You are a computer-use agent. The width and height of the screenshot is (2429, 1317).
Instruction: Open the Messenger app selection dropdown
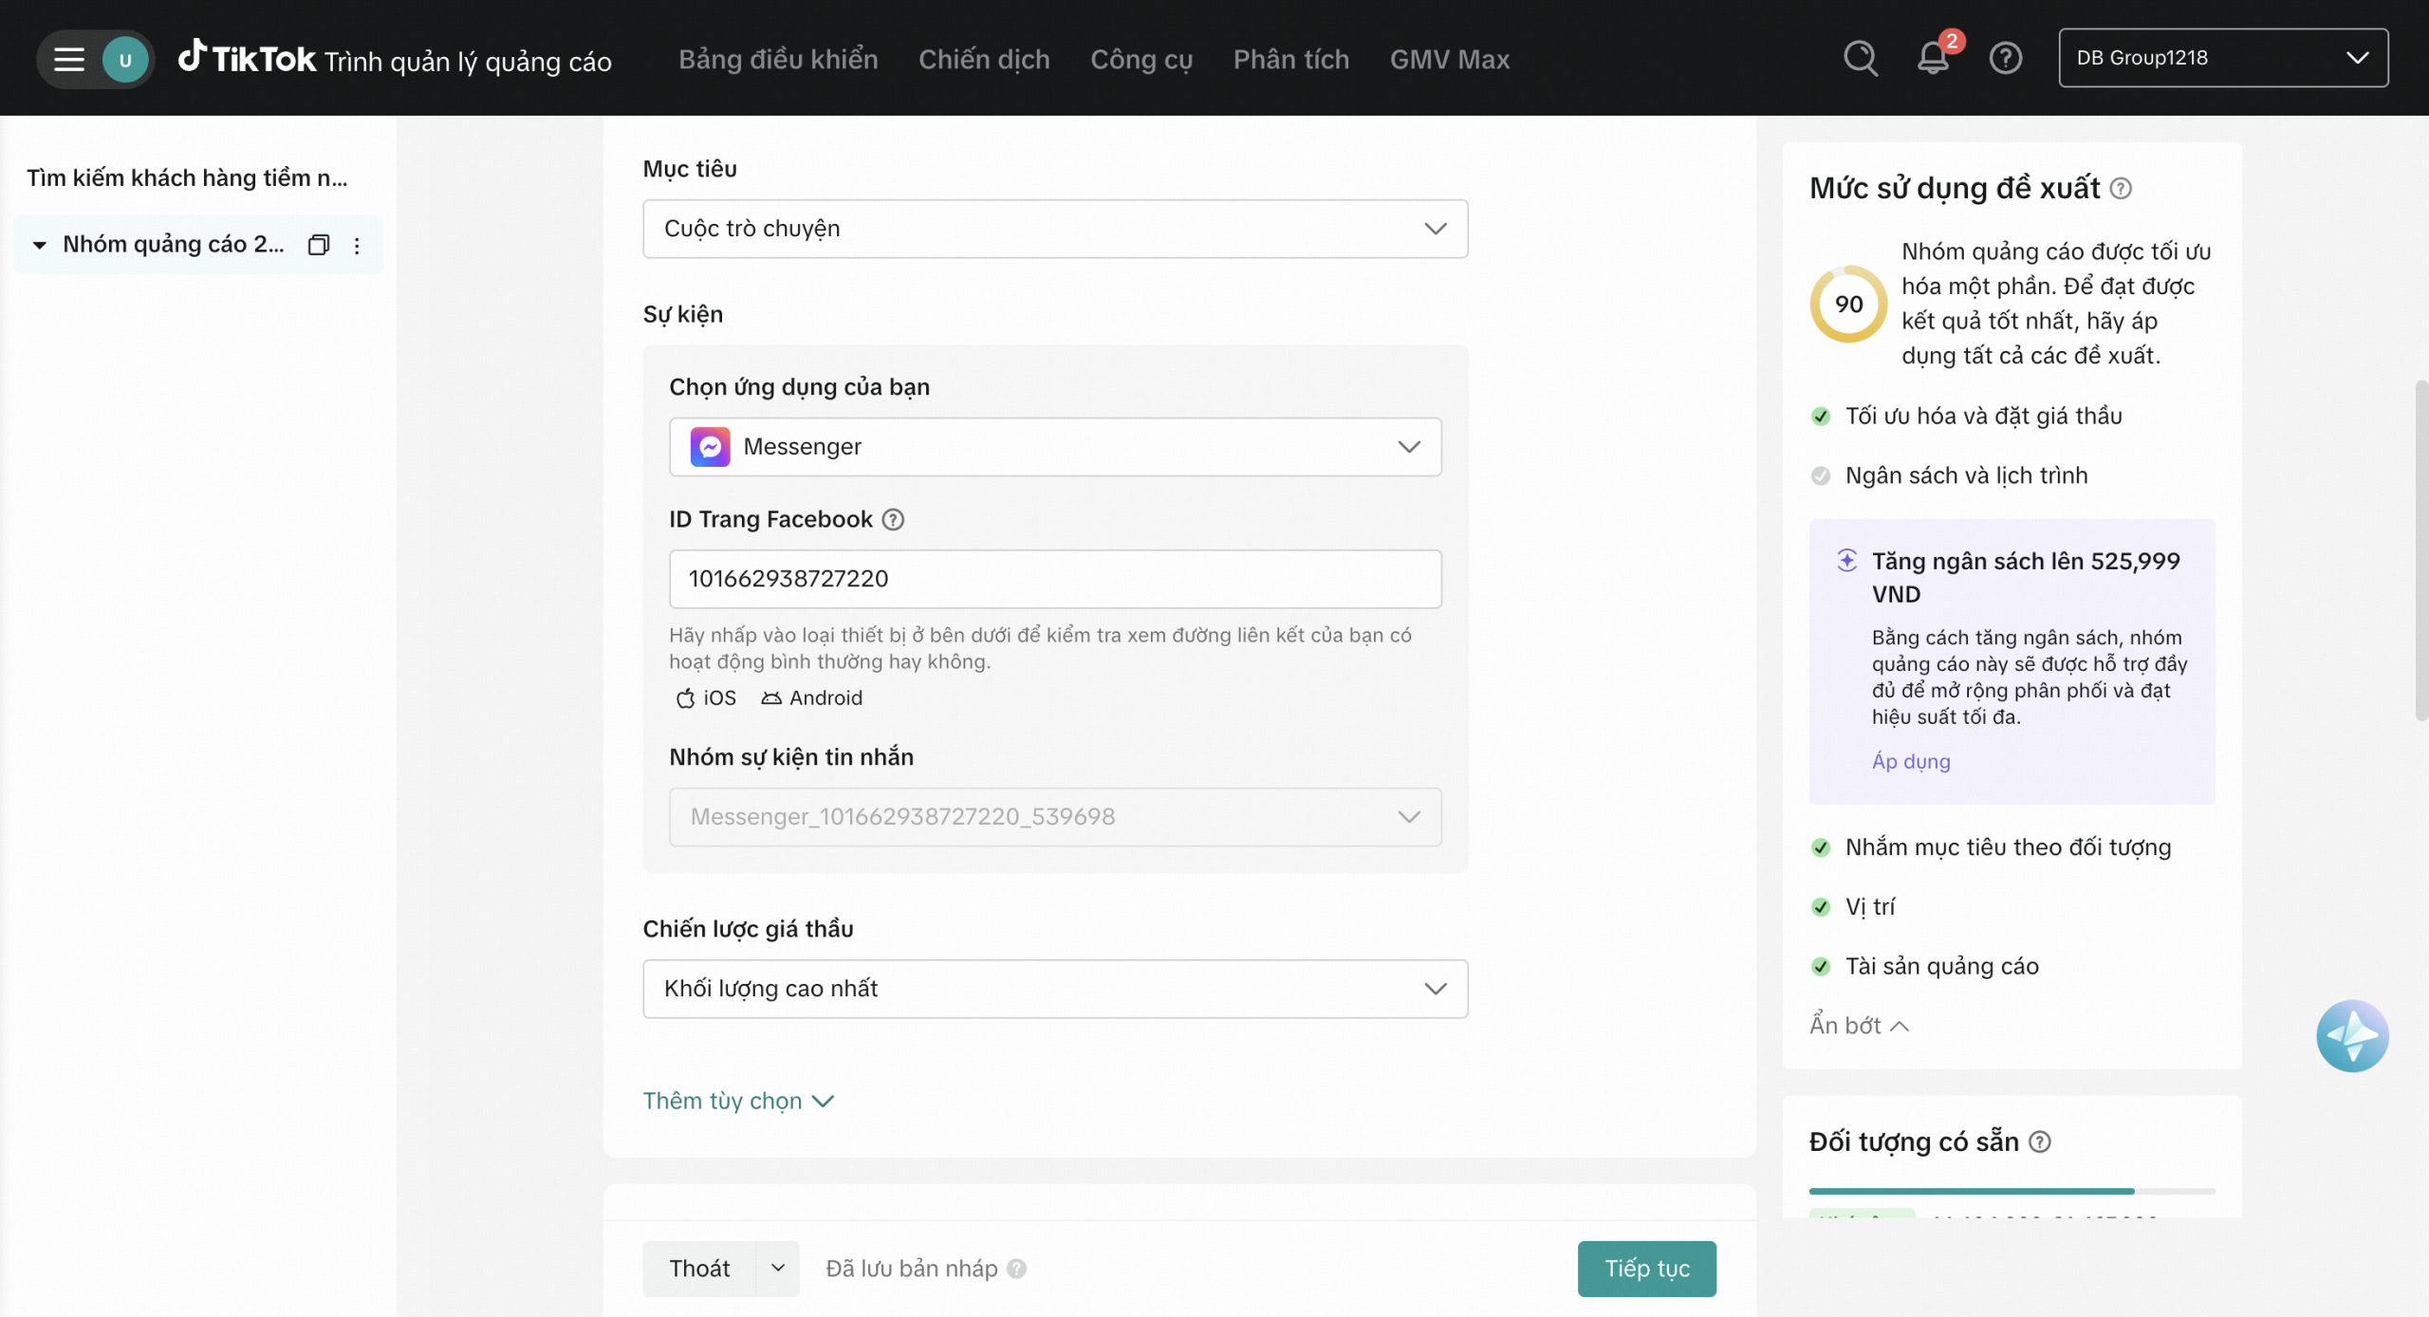(1054, 447)
